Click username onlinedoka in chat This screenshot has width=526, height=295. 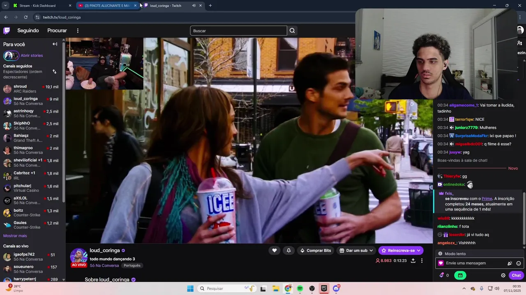[x=454, y=184]
